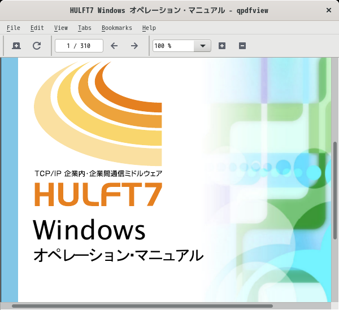Click the 100 % zoom field
Image resolution: width=339 pixels, height=310 pixels.
tap(173, 46)
